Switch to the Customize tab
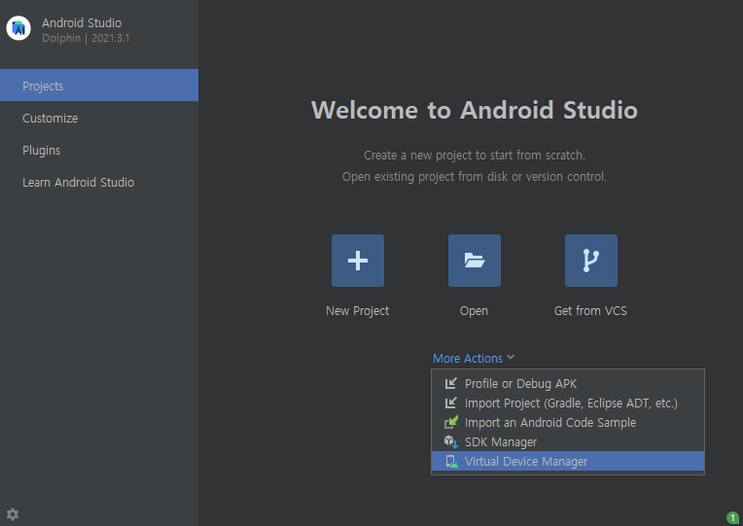 coord(99,118)
